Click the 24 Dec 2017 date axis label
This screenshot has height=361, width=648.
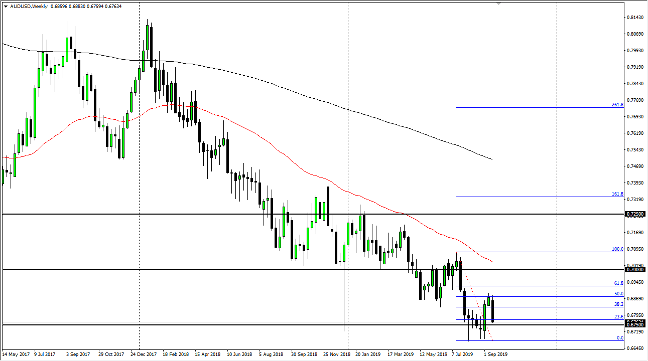(144, 353)
